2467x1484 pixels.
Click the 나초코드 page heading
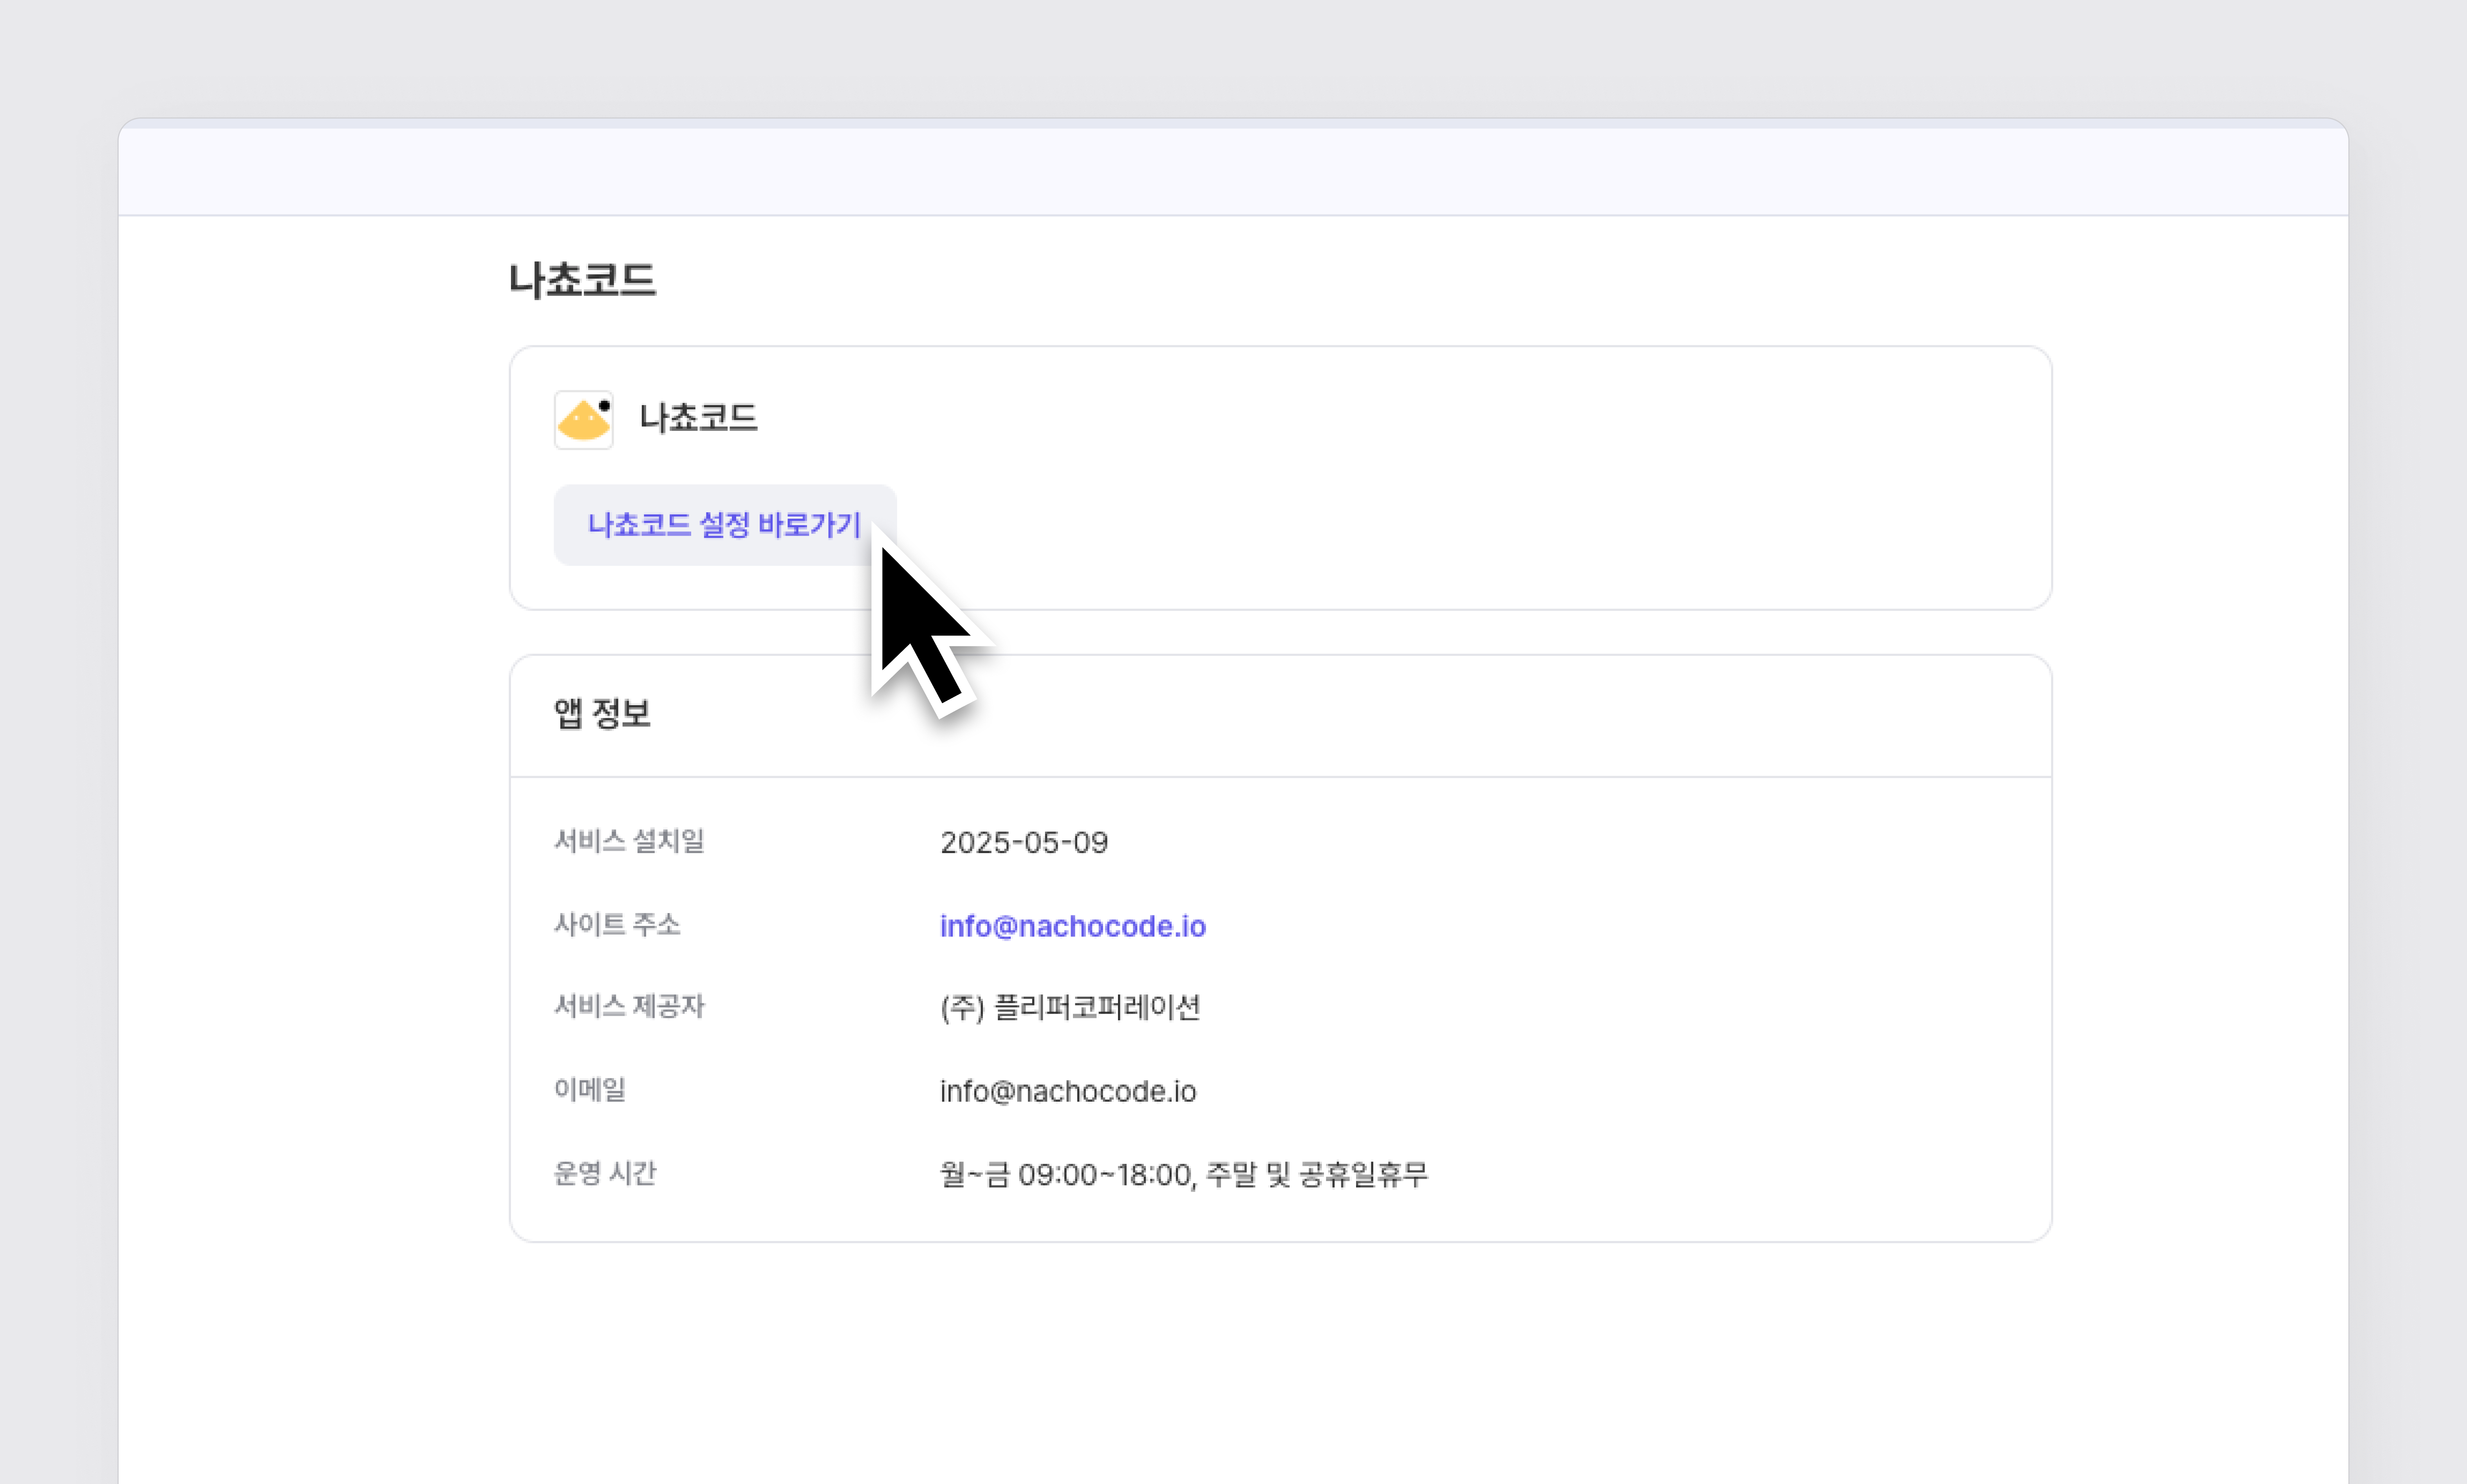point(582,280)
